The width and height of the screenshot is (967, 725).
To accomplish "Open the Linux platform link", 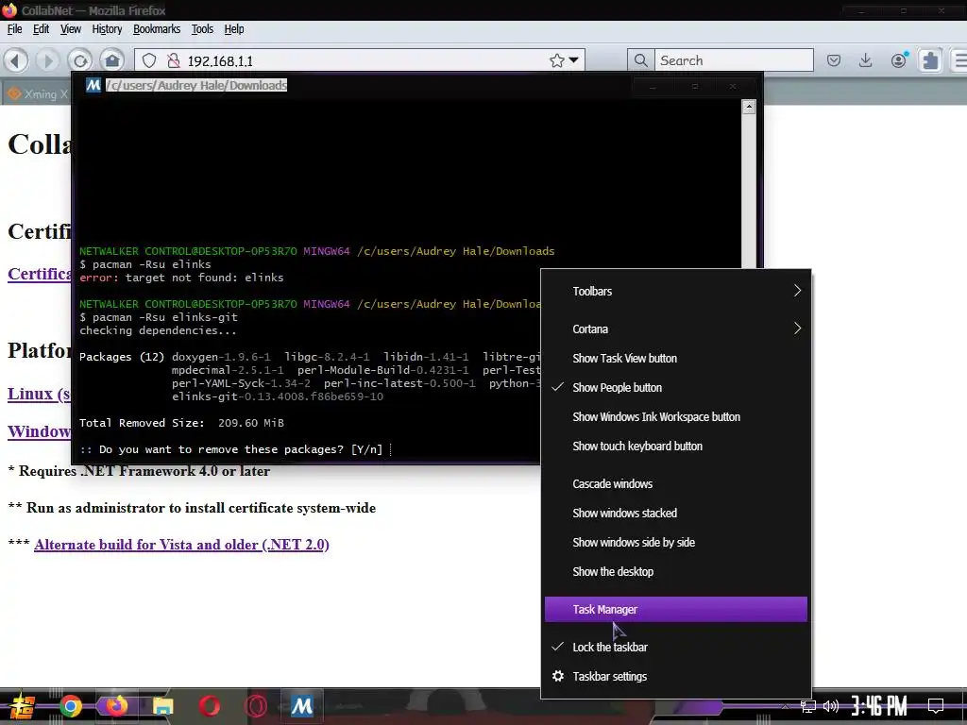I will (x=40, y=394).
